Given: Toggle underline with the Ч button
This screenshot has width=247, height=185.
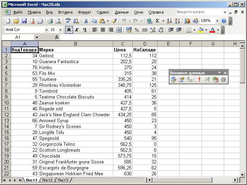Looking at the screenshot, I should point(85,30).
